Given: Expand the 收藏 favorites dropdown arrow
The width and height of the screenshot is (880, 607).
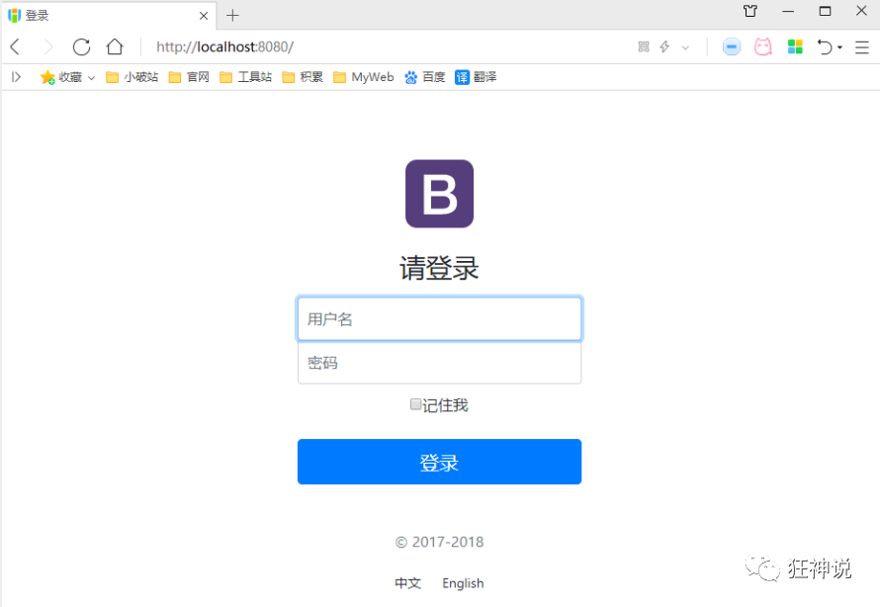Looking at the screenshot, I should [x=92, y=77].
